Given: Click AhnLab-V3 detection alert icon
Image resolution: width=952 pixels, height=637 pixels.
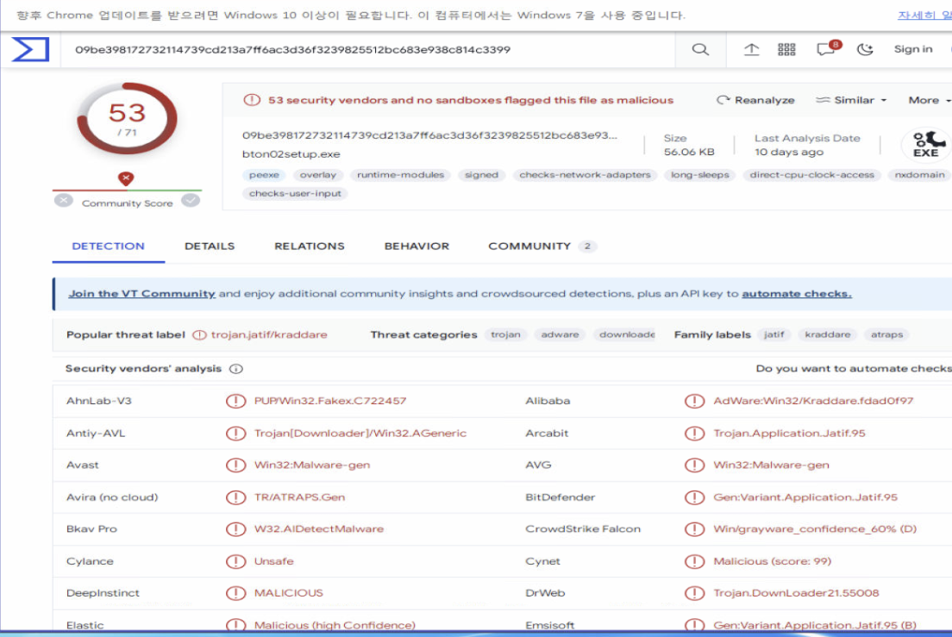Looking at the screenshot, I should (x=235, y=401).
